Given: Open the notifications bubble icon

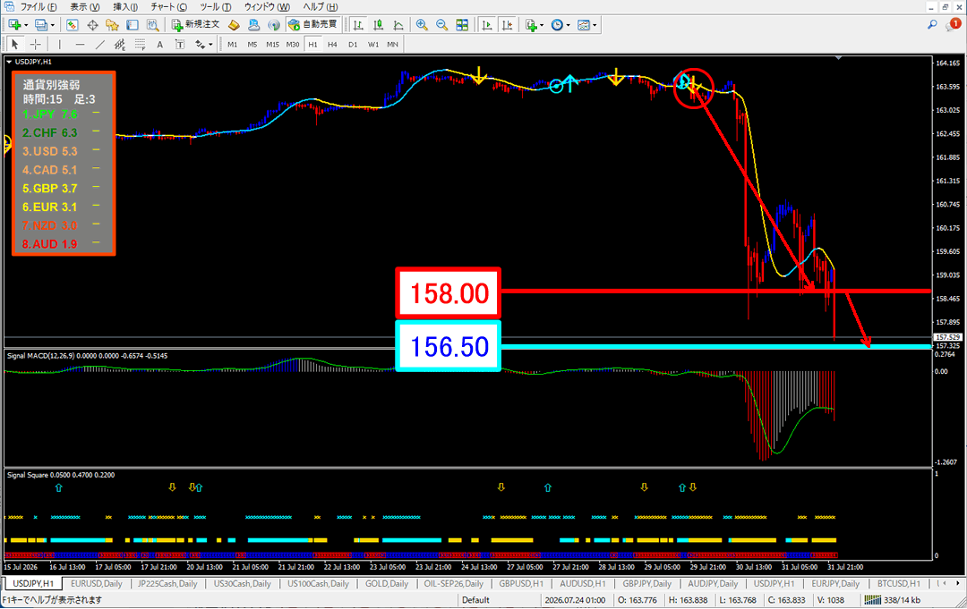Looking at the screenshot, I should coord(954,25).
